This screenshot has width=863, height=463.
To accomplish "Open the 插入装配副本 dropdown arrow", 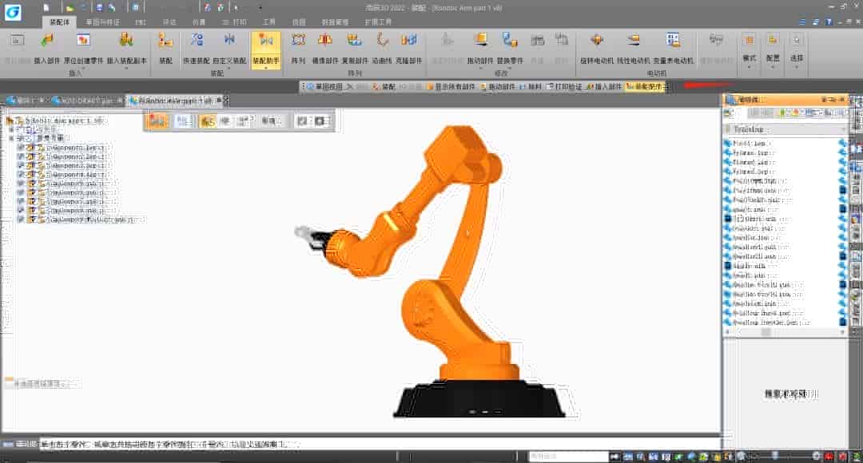I will 126,68.
